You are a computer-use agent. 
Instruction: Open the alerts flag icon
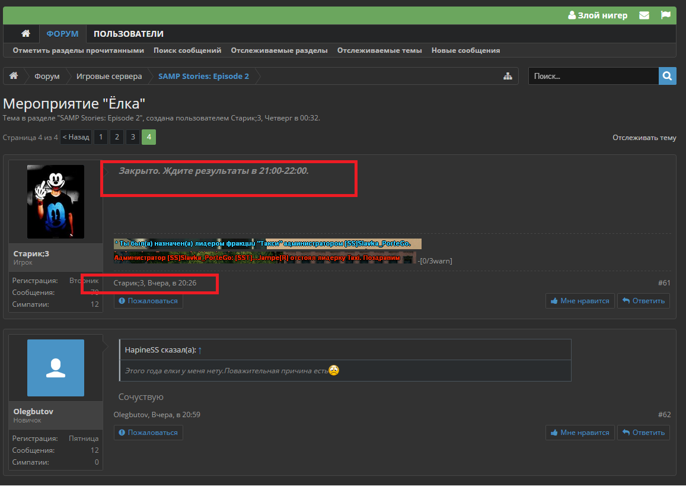(x=665, y=15)
